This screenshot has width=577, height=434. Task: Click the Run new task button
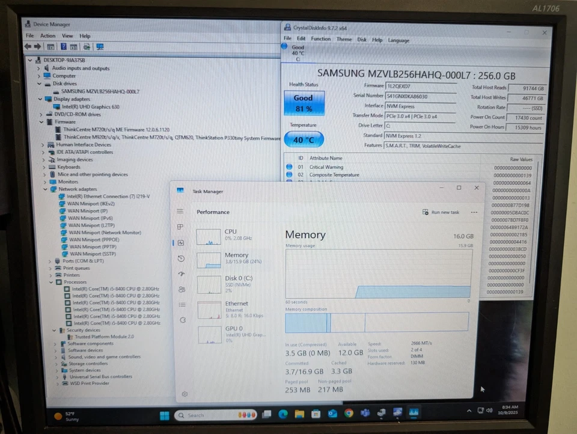(441, 212)
